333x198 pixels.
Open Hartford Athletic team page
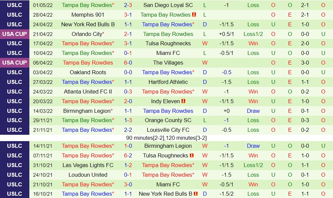[168, 82]
